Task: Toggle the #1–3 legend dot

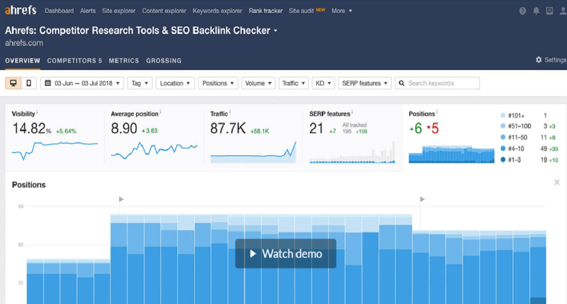Action: point(503,160)
